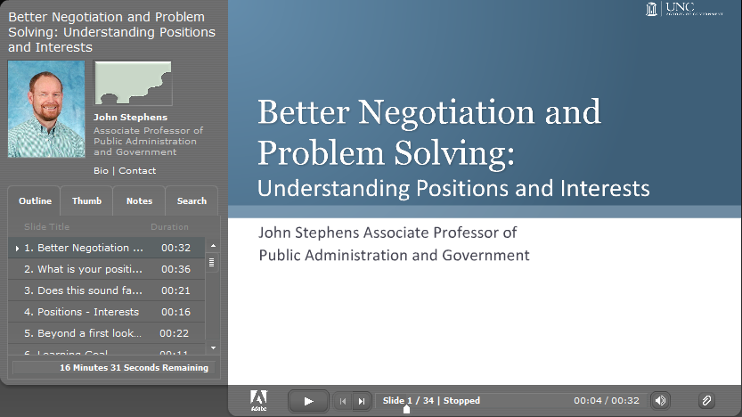
Task: Click the slide's author line under the banner
Action: click(x=394, y=244)
